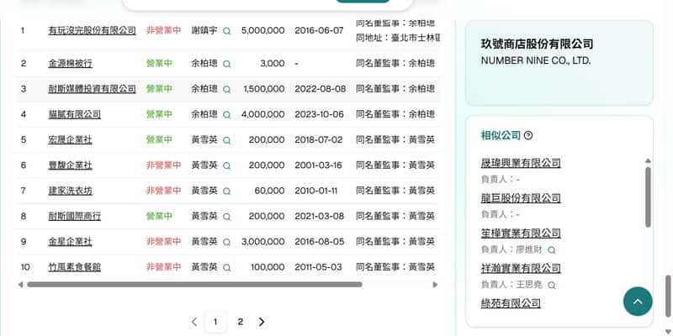Click search icon in 竹風素食餐館 row
673x336 pixels.
(226, 268)
